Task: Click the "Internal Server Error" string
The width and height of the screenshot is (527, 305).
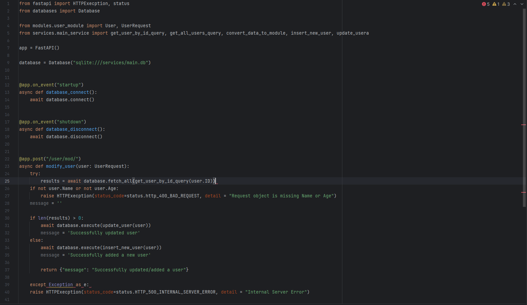Action: pos(276,292)
